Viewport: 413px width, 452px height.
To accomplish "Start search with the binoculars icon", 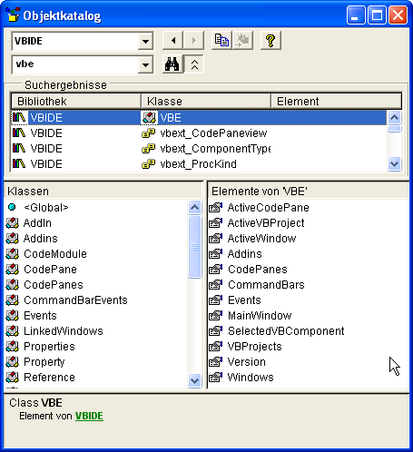I will 172,64.
